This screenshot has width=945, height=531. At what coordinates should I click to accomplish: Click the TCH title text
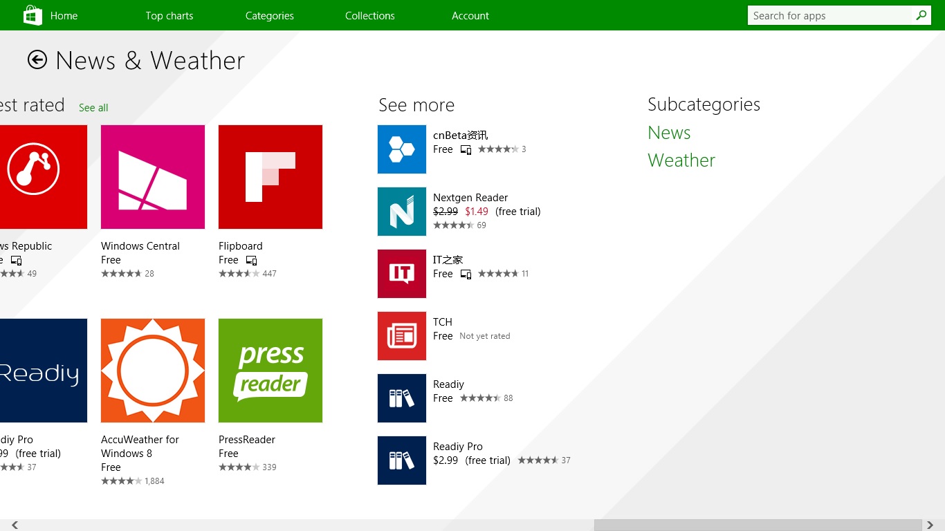443,322
